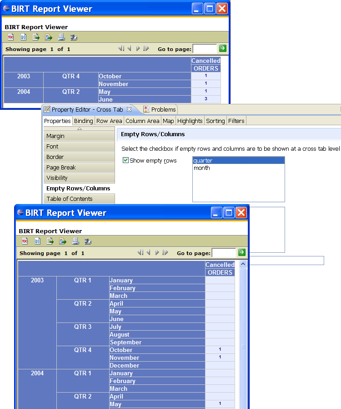
Task: Open the Highlights tab
Action: click(x=190, y=121)
